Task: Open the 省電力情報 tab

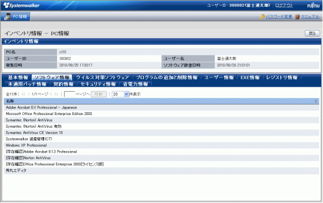Action: [136, 84]
